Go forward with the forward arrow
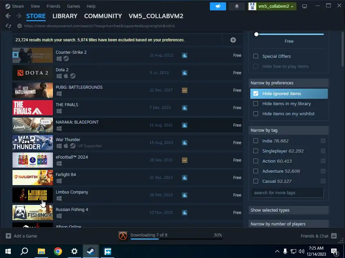Viewport: 345px width, 258px height. point(19,16)
